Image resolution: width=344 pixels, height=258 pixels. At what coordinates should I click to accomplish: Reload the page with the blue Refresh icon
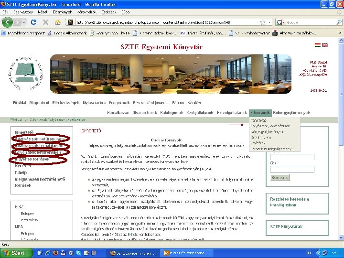tap(33, 22)
